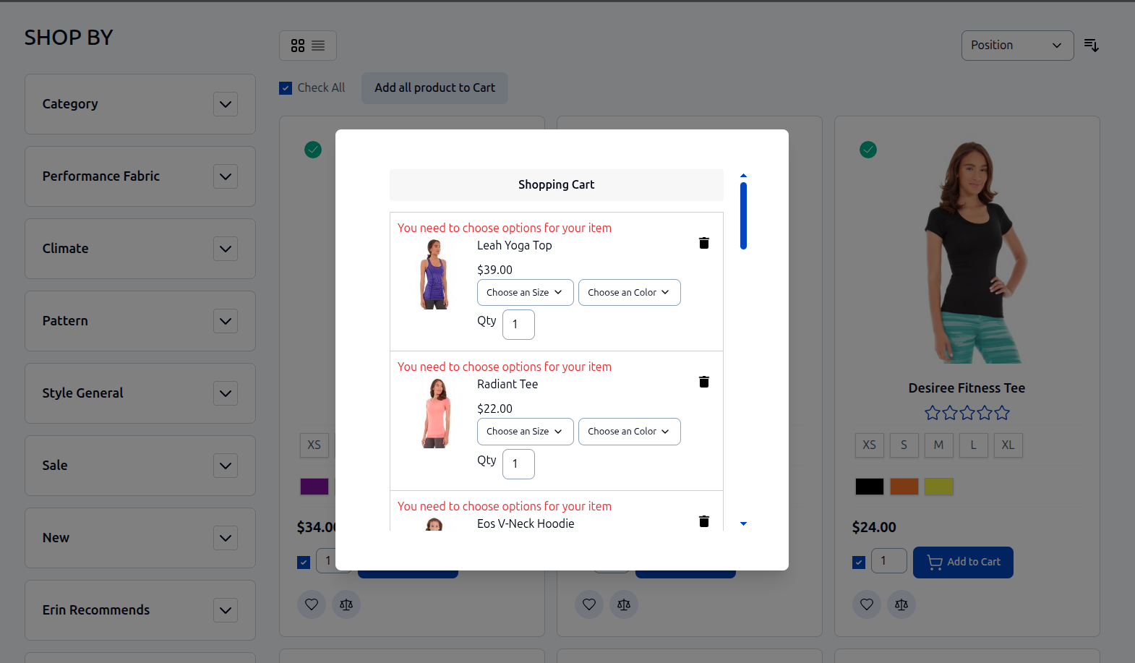
Task: Click the Shopping Cart header bar
Action: coord(556,185)
